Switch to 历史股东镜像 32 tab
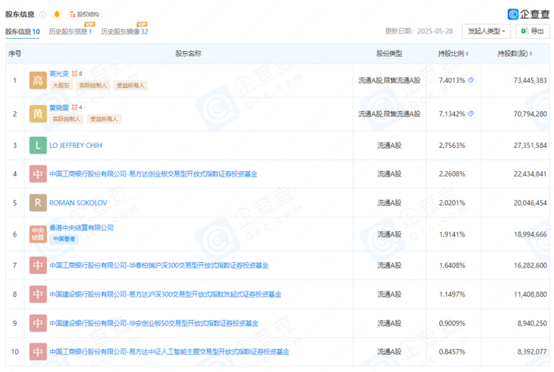The height and width of the screenshot is (372, 554). 124,32
